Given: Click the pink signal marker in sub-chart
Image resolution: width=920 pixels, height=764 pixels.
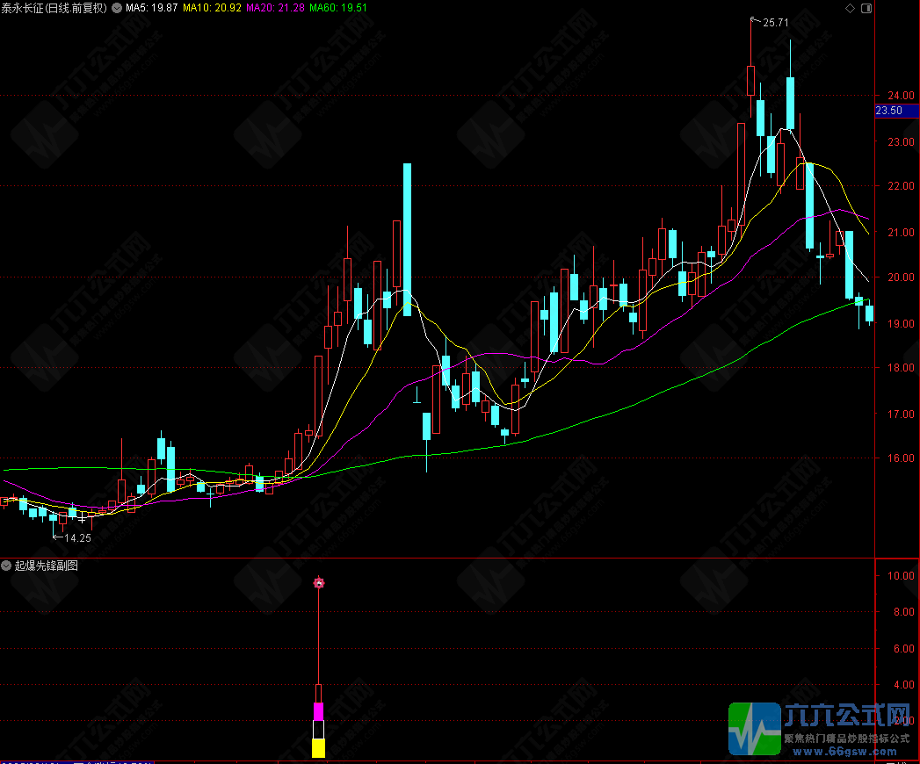Looking at the screenshot, I should (x=319, y=583).
